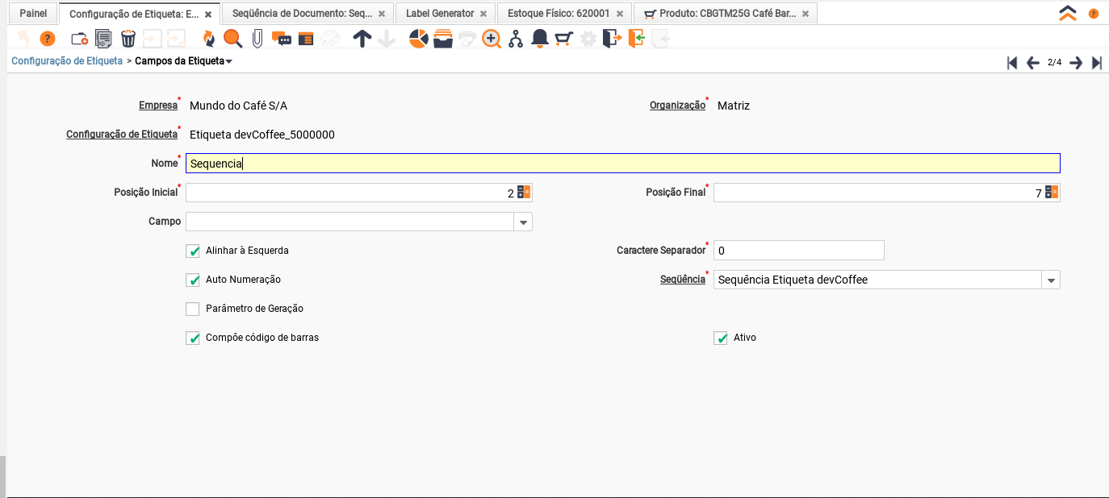Click the Seqüência combo box text
Image resolution: width=1109 pixels, height=498 pixels.
pyautogui.click(x=877, y=280)
